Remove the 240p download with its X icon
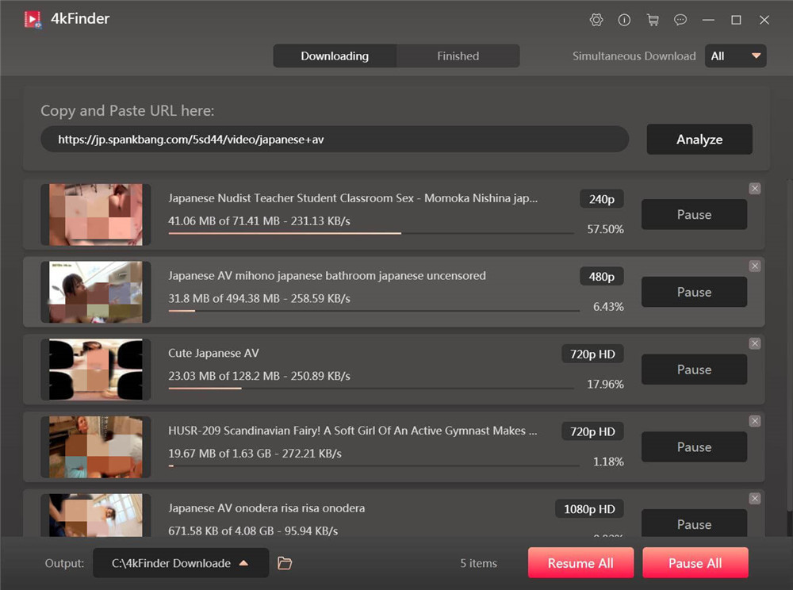 [x=754, y=189]
